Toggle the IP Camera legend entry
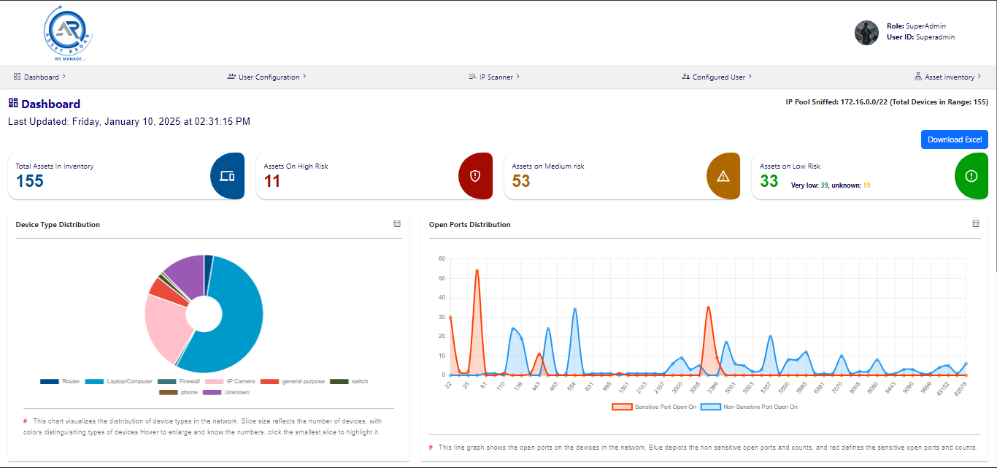997x468 pixels. 230,382
